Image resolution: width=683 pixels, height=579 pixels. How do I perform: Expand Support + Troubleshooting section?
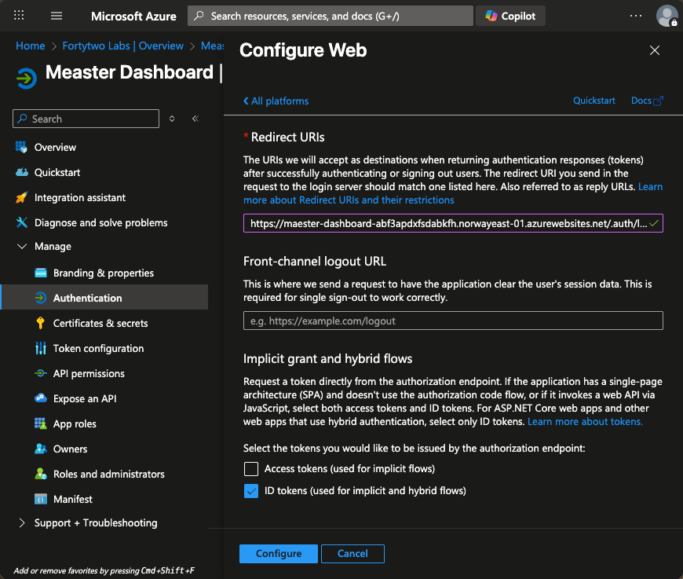click(x=21, y=522)
